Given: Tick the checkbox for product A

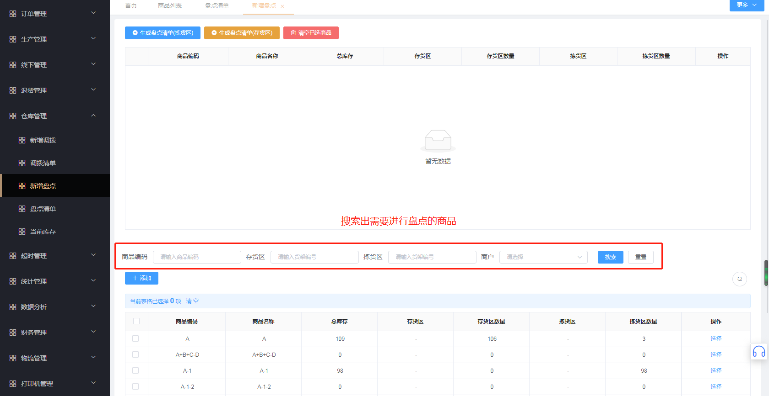Looking at the screenshot, I should click(135, 338).
